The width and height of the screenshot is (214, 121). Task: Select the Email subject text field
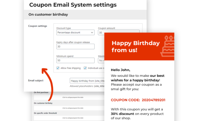click(x=87, y=81)
